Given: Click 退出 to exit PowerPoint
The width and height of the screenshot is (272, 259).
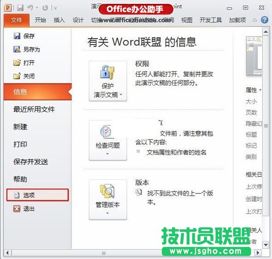Looking at the screenshot, I should 24,208.
